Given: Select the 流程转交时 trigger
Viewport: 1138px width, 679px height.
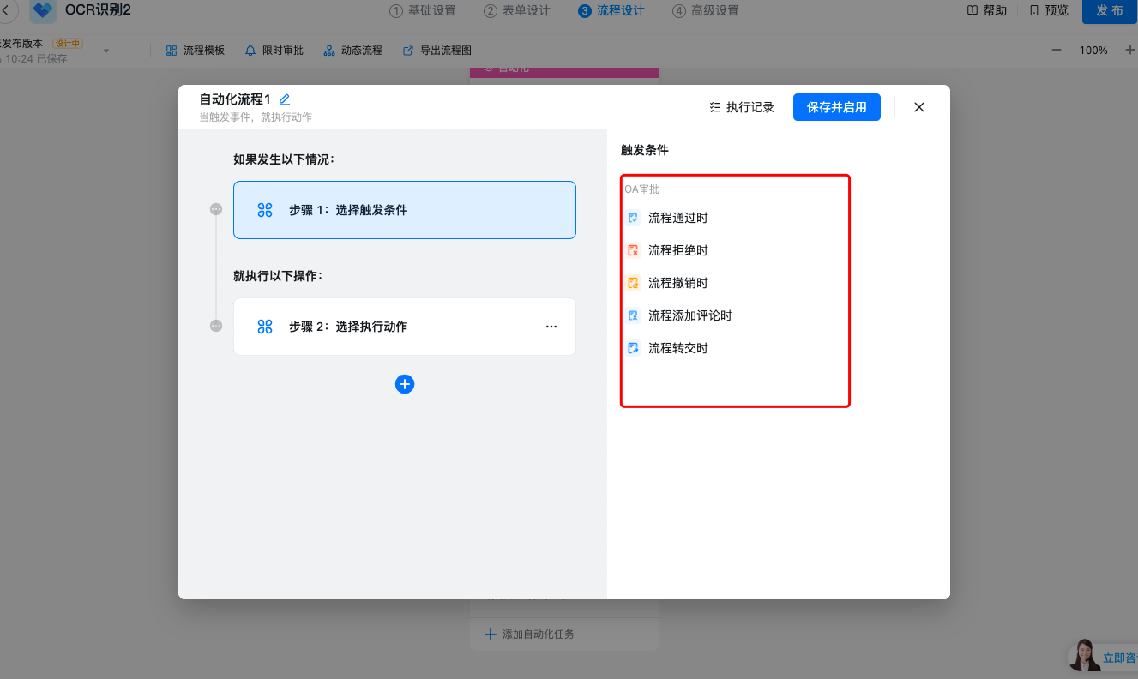Looking at the screenshot, I should coord(677,348).
